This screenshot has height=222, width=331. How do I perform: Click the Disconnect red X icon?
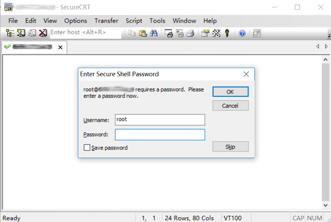(x=43, y=33)
